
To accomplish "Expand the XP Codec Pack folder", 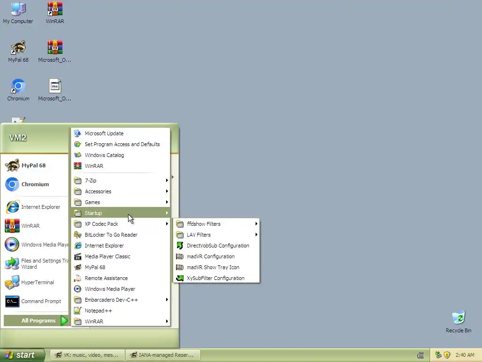I will 120,224.
